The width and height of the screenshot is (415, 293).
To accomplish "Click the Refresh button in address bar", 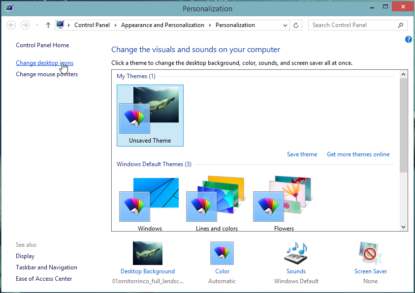I will click(296, 25).
